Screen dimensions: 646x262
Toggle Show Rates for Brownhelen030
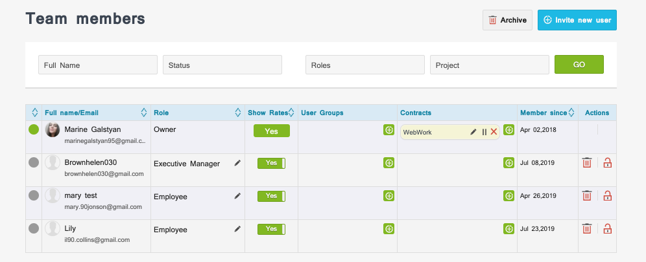[x=272, y=163]
